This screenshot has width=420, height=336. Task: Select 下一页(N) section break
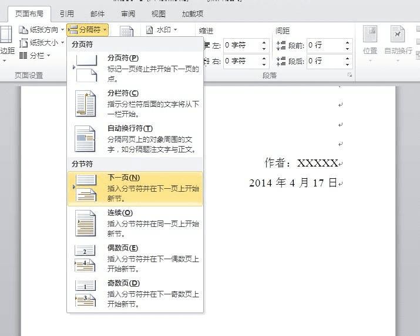click(x=135, y=188)
